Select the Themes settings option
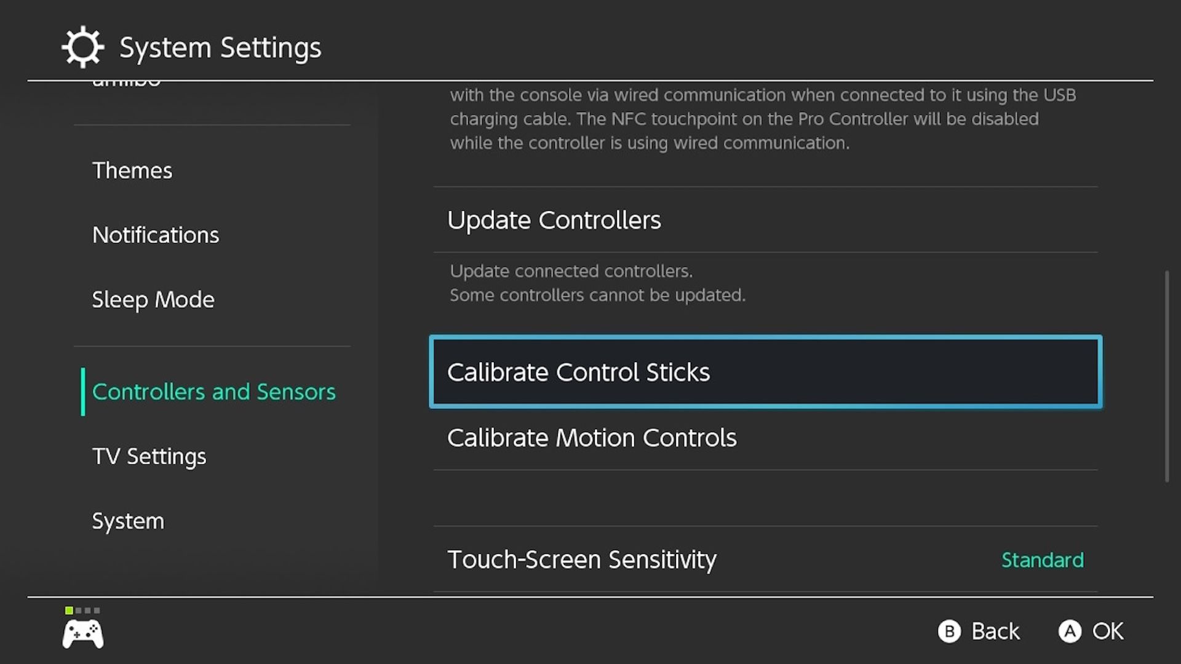 coord(132,170)
